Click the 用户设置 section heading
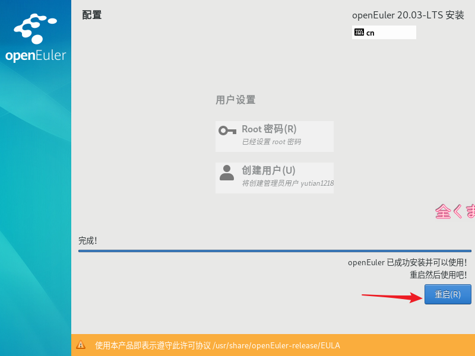 (235, 100)
